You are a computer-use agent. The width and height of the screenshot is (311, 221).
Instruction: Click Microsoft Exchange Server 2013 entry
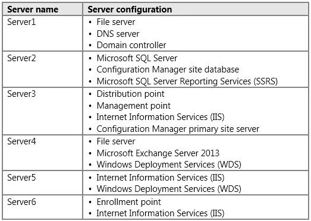(158, 153)
